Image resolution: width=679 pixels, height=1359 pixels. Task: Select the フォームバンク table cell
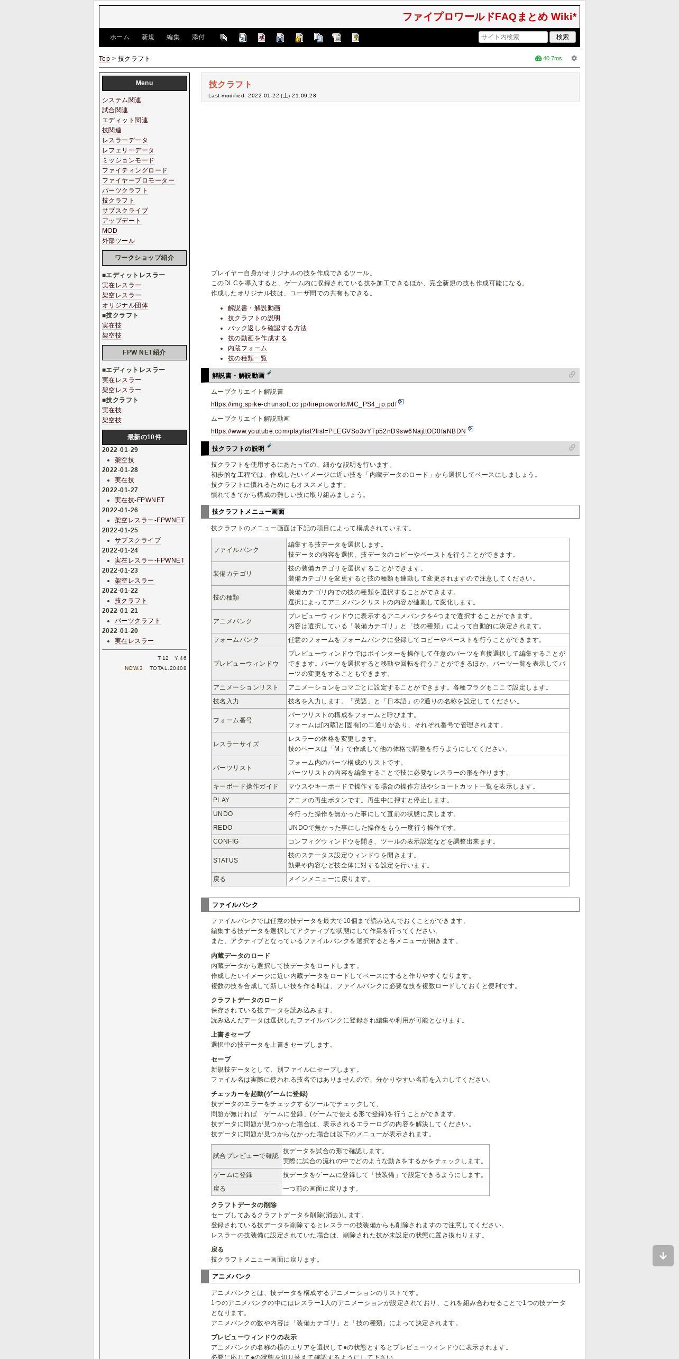pos(249,640)
